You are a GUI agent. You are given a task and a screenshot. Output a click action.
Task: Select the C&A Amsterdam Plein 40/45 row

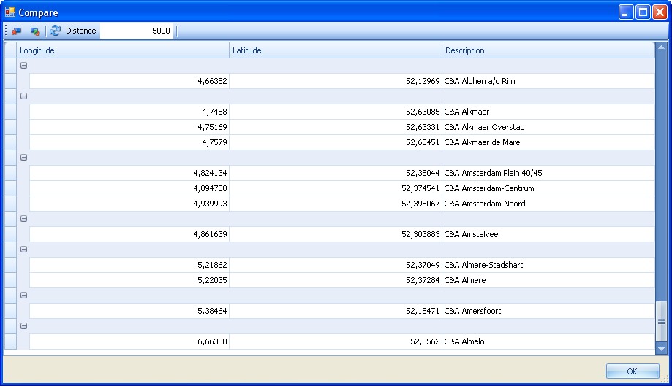(x=342, y=173)
